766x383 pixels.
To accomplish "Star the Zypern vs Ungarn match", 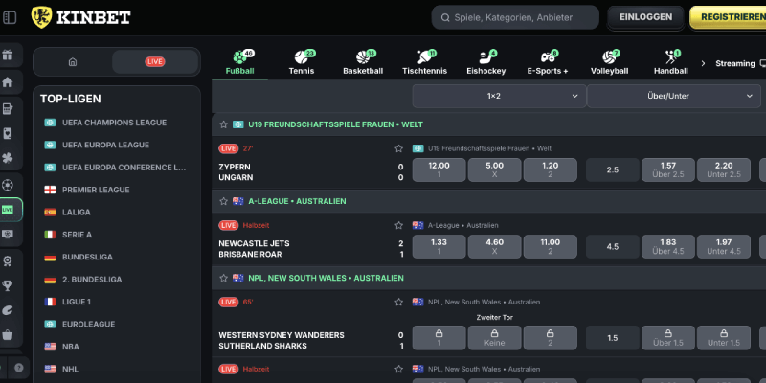I will tap(398, 148).
